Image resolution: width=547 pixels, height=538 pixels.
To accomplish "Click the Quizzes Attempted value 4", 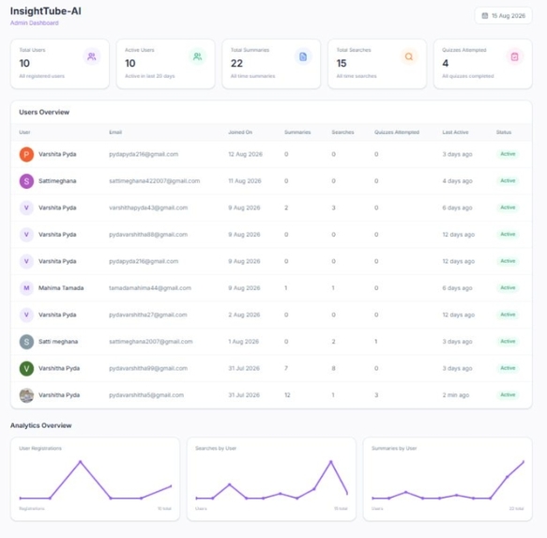I will tap(445, 63).
